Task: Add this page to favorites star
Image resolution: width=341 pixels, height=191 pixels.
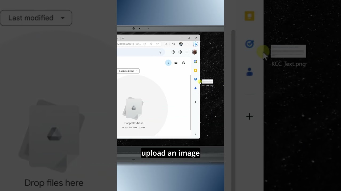Action: (x=157, y=44)
